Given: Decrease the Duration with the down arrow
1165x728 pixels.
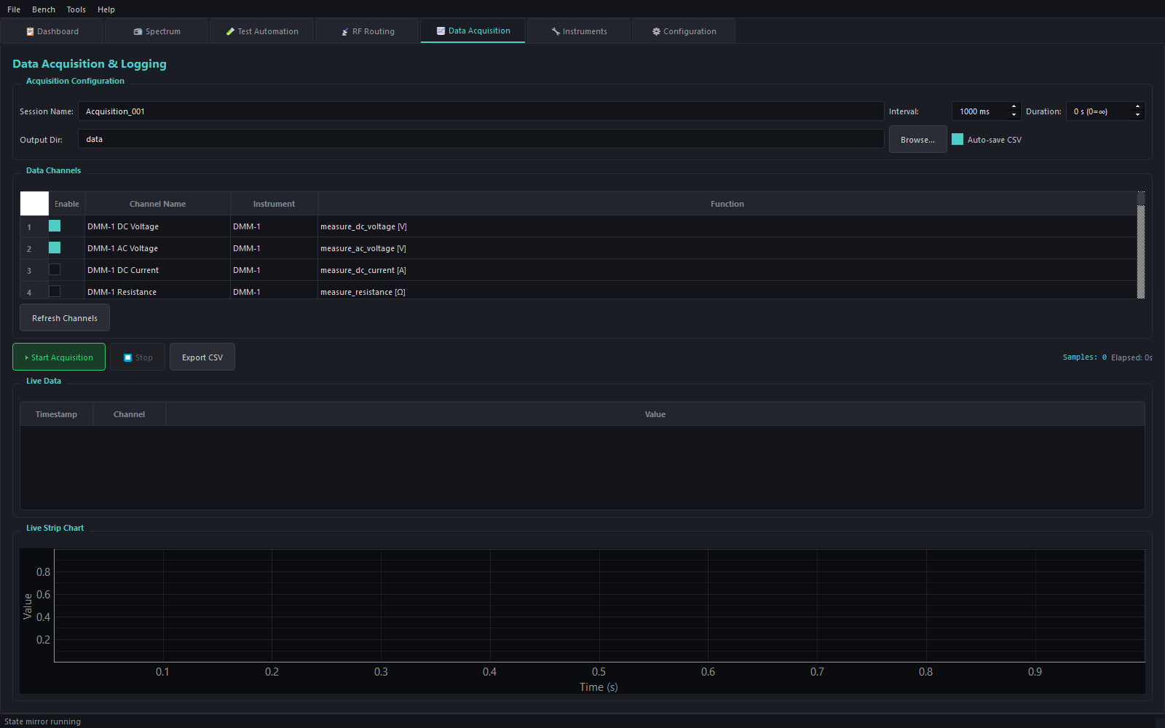Looking at the screenshot, I should pos(1138,116).
